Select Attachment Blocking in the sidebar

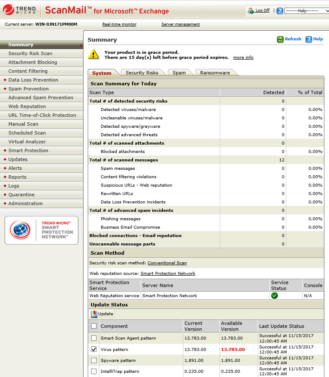pos(33,62)
